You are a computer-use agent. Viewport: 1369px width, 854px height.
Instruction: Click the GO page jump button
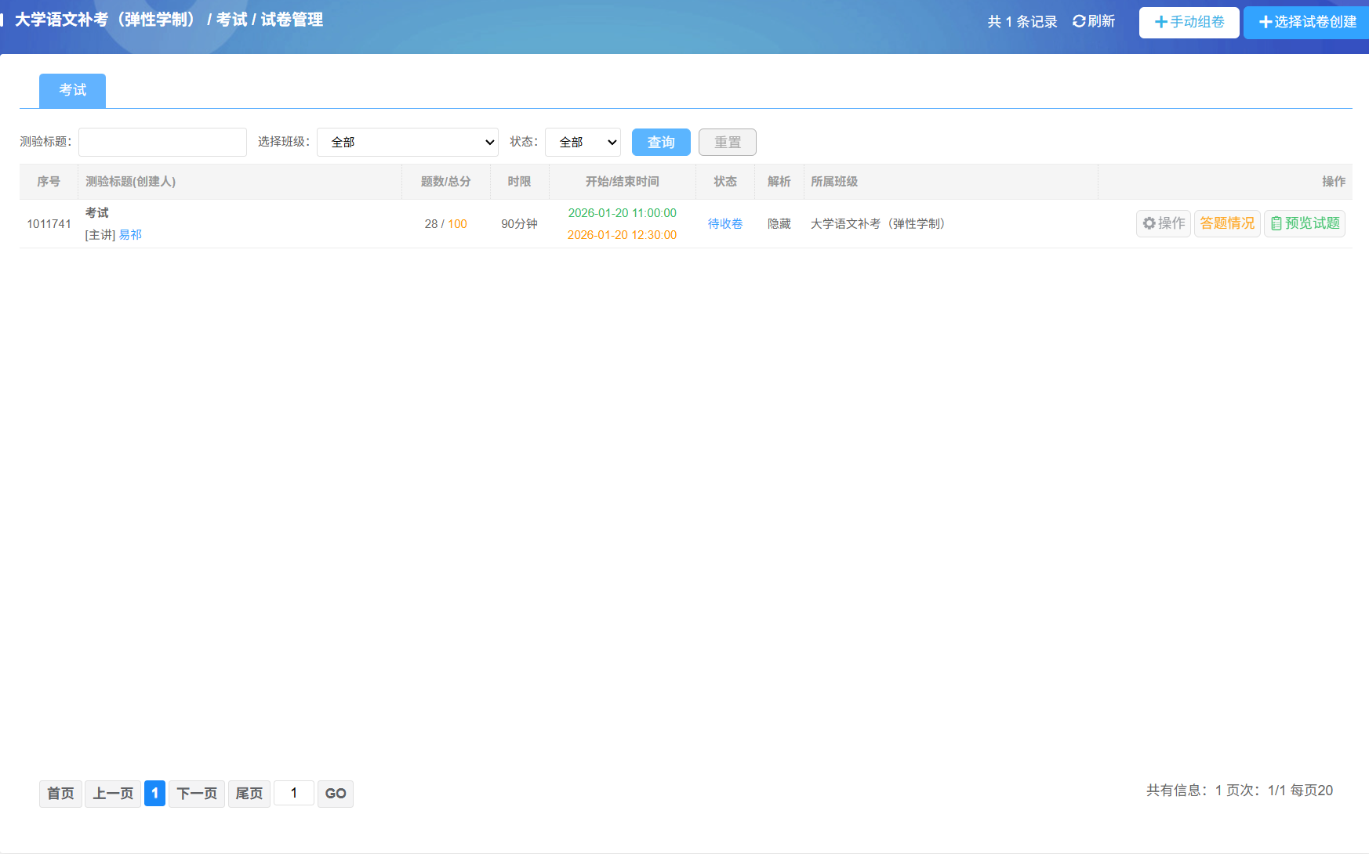tap(335, 793)
